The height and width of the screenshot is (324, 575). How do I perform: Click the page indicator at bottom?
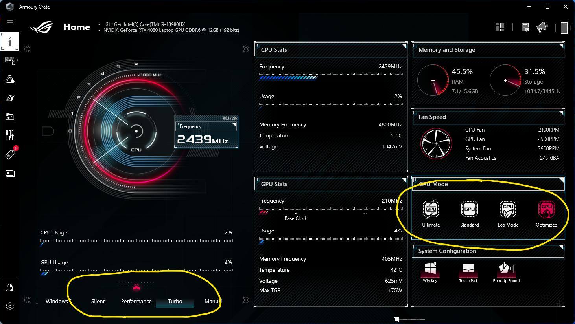[396, 320]
